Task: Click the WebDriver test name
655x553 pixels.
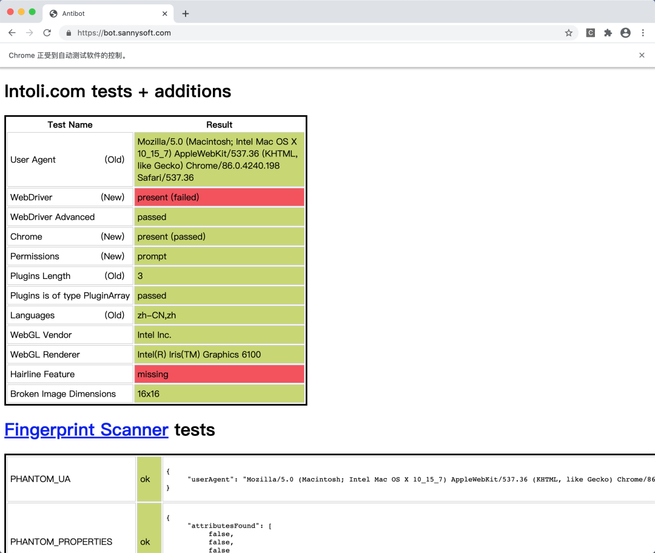Action: point(32,197)
